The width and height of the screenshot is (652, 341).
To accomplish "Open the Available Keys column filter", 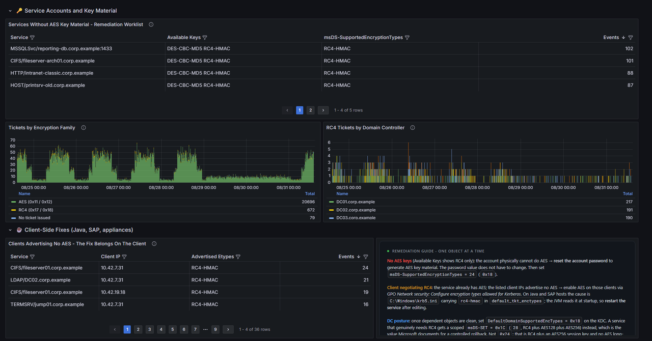I will (205, 38).
